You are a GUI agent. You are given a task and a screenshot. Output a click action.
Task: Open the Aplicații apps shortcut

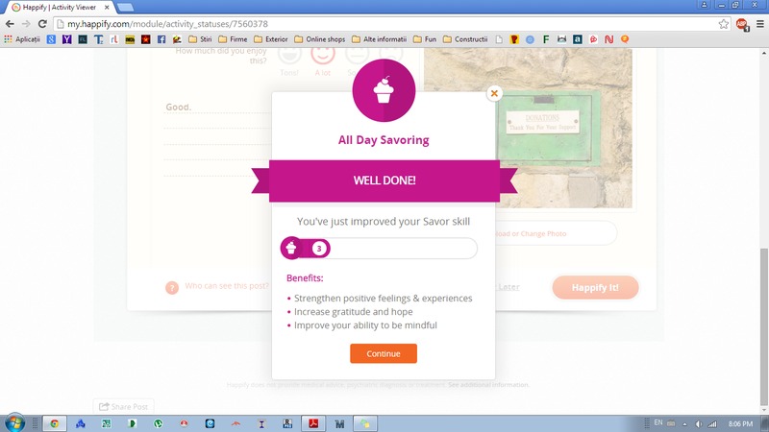pyautogui.click(x=22, y=39)
